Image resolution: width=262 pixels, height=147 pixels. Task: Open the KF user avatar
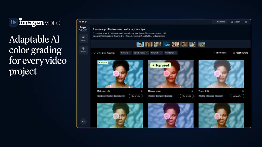[x=83, y=121]
